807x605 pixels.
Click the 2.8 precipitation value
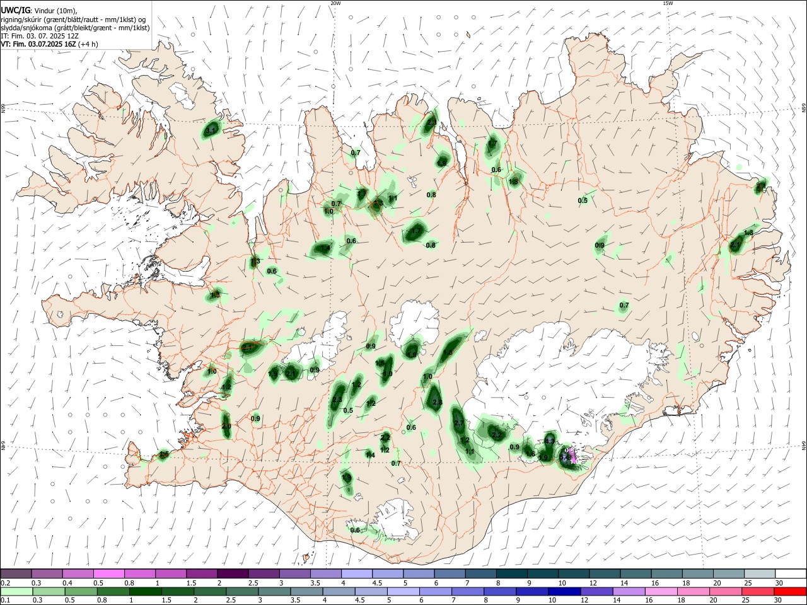[x=438, y=402]
